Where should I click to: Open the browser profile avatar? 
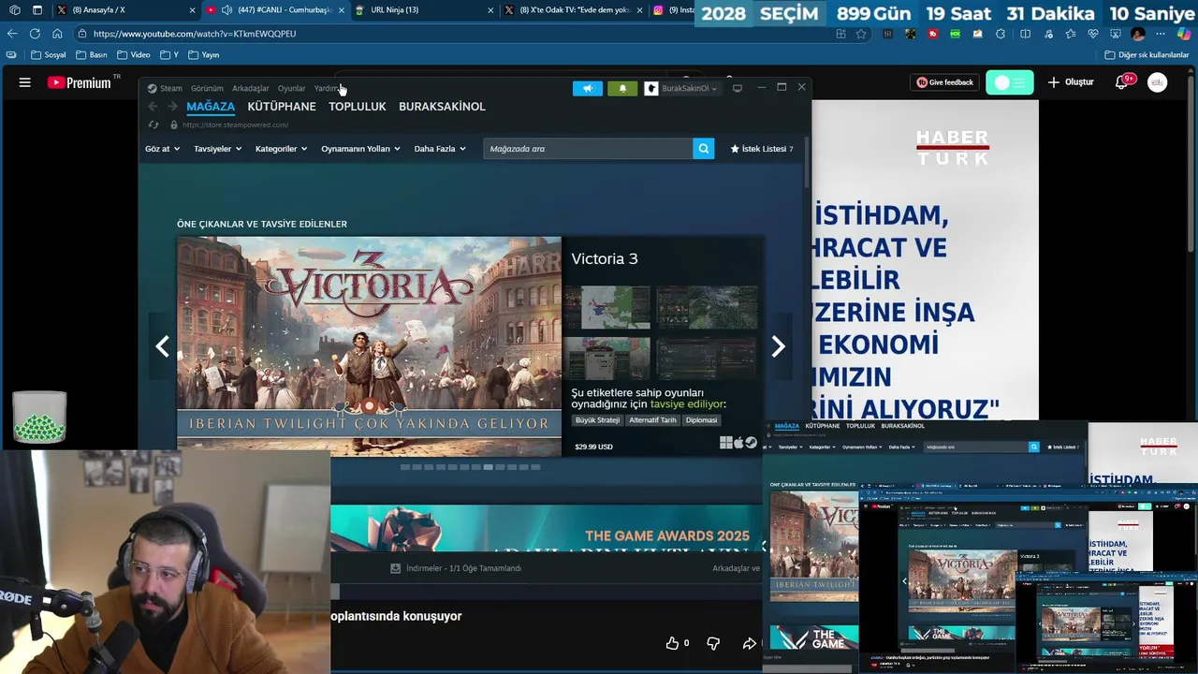coord(1138,34)
